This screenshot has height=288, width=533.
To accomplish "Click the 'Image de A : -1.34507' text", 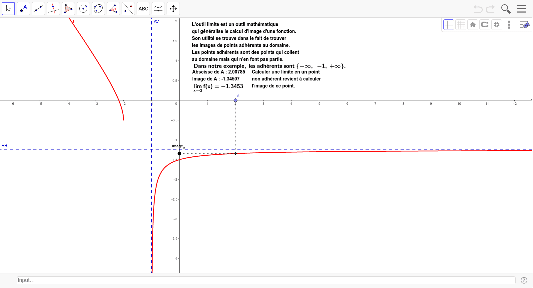I will click(x=216, y=79).
